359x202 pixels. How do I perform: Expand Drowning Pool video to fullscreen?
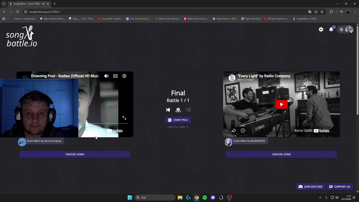click(124, 118)
